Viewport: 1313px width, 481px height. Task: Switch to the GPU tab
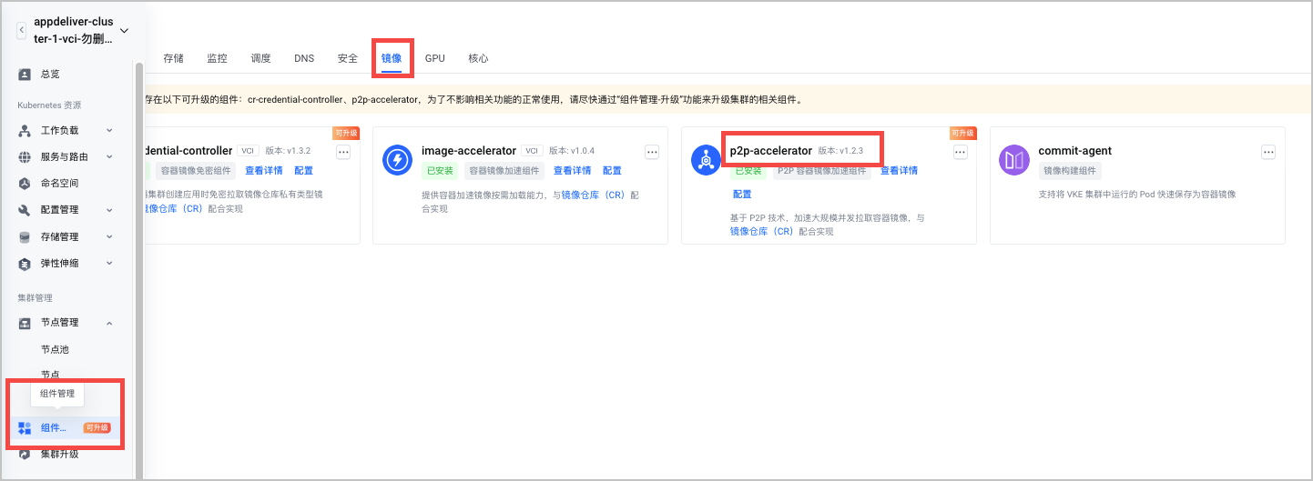(435, 58)
